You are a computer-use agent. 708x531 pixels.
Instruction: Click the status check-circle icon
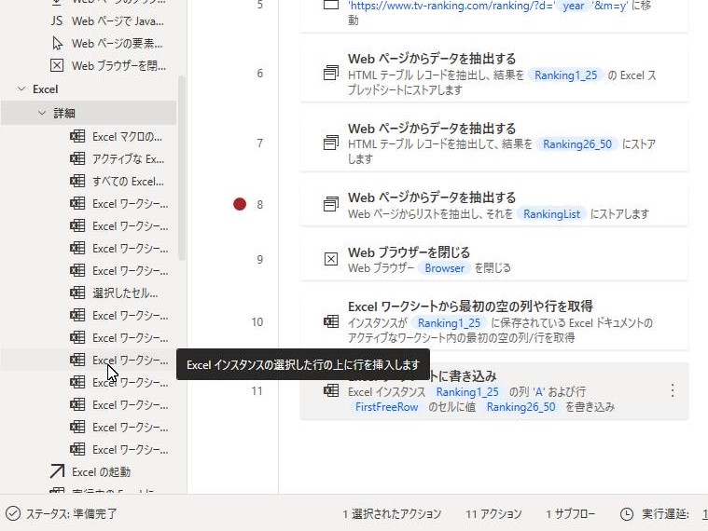[x=13, y=513]
